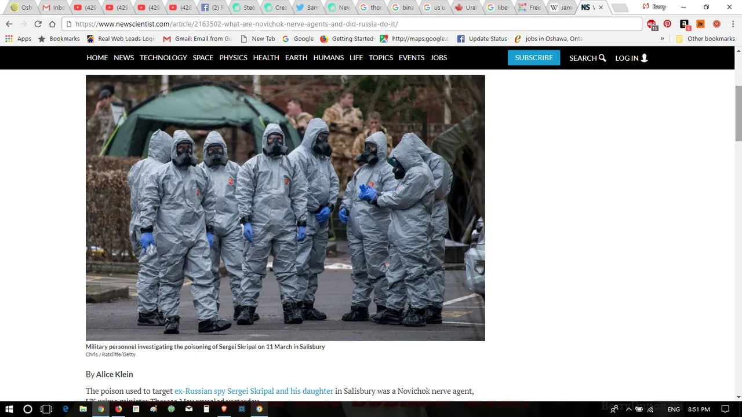Open the People icon in system tray

point(614,409)
